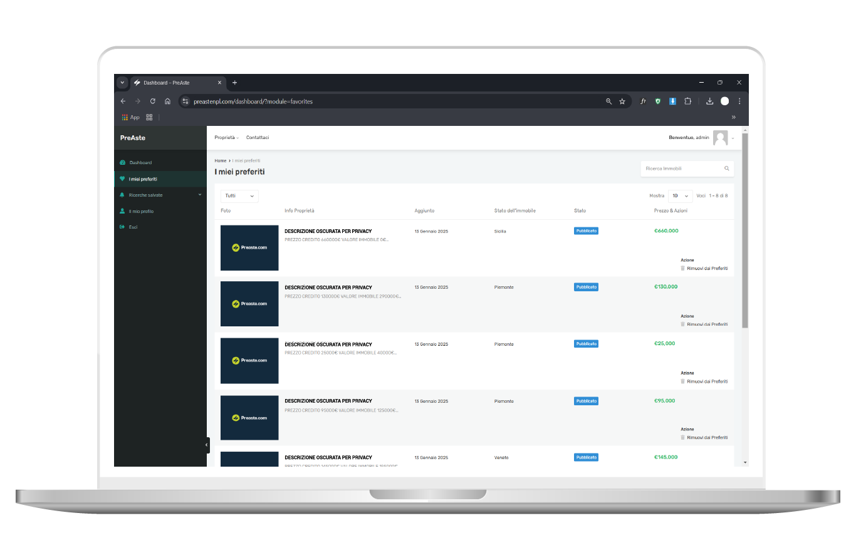
Task: Open the Mostra 10 entries dropdown
Action: pos(680,196)
